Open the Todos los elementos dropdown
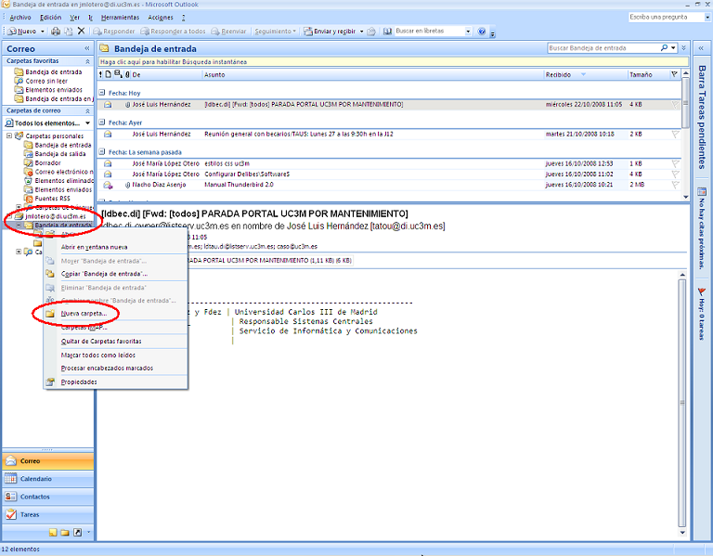713x556 pixels. click(x=87, y=123)
